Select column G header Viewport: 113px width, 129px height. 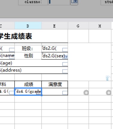(78, 26)
